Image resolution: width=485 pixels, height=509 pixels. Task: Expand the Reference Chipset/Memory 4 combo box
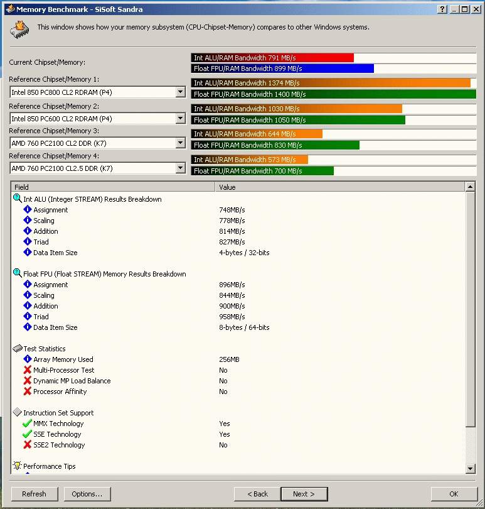(x=180, y=168)
